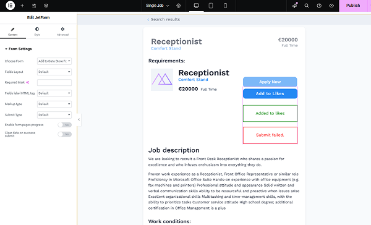Open site settings sliders icon

point(34,6)
